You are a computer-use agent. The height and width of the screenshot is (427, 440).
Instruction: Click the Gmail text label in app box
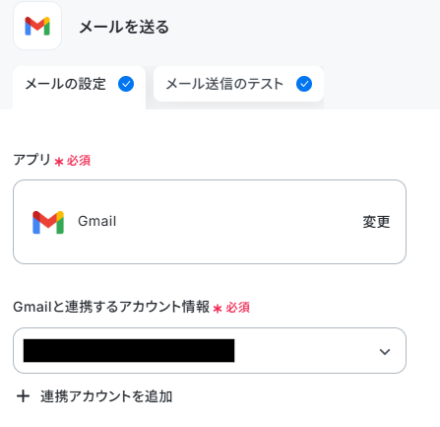pos(97,221)
